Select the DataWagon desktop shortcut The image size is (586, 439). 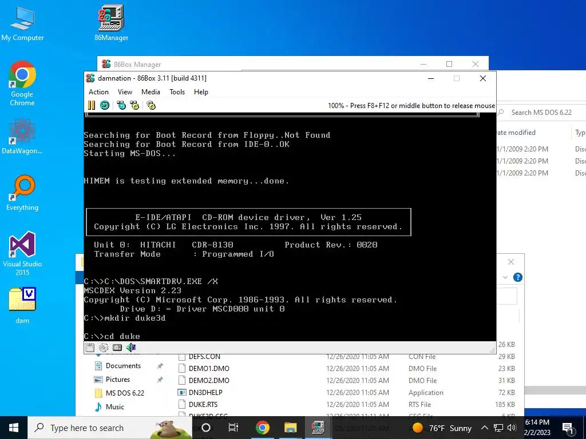(22, 137)
